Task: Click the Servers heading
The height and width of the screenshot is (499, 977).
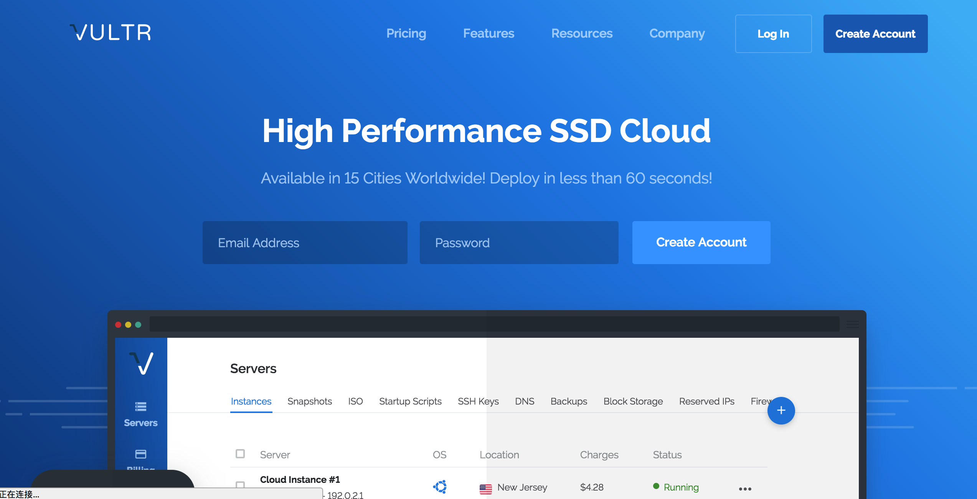Action: (253, 368)
